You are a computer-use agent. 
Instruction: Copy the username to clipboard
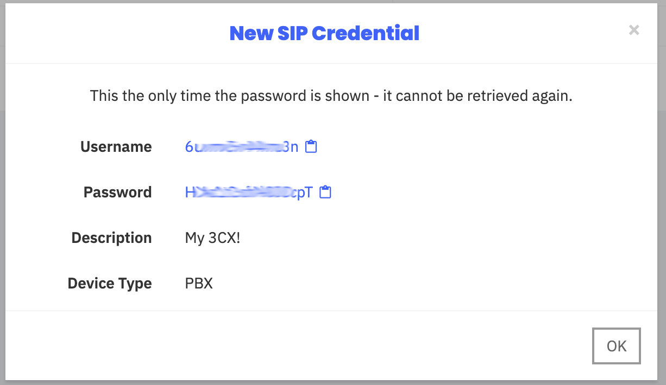tap(311, 146)
